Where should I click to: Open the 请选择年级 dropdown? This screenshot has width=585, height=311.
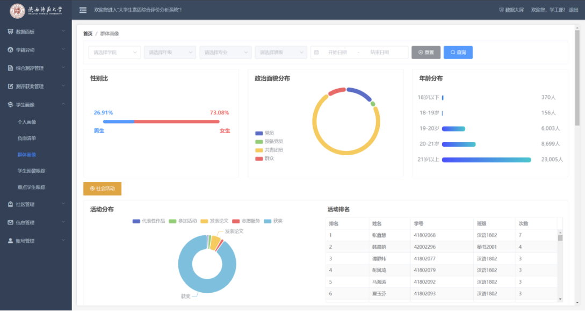tap(169, 53)
